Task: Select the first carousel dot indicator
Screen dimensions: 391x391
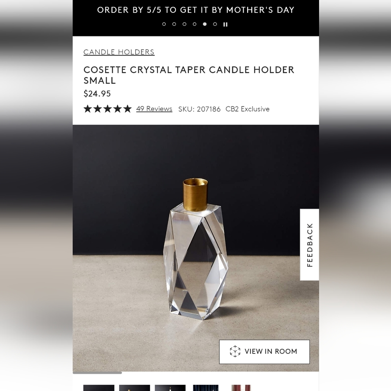Action: point(164,24)
